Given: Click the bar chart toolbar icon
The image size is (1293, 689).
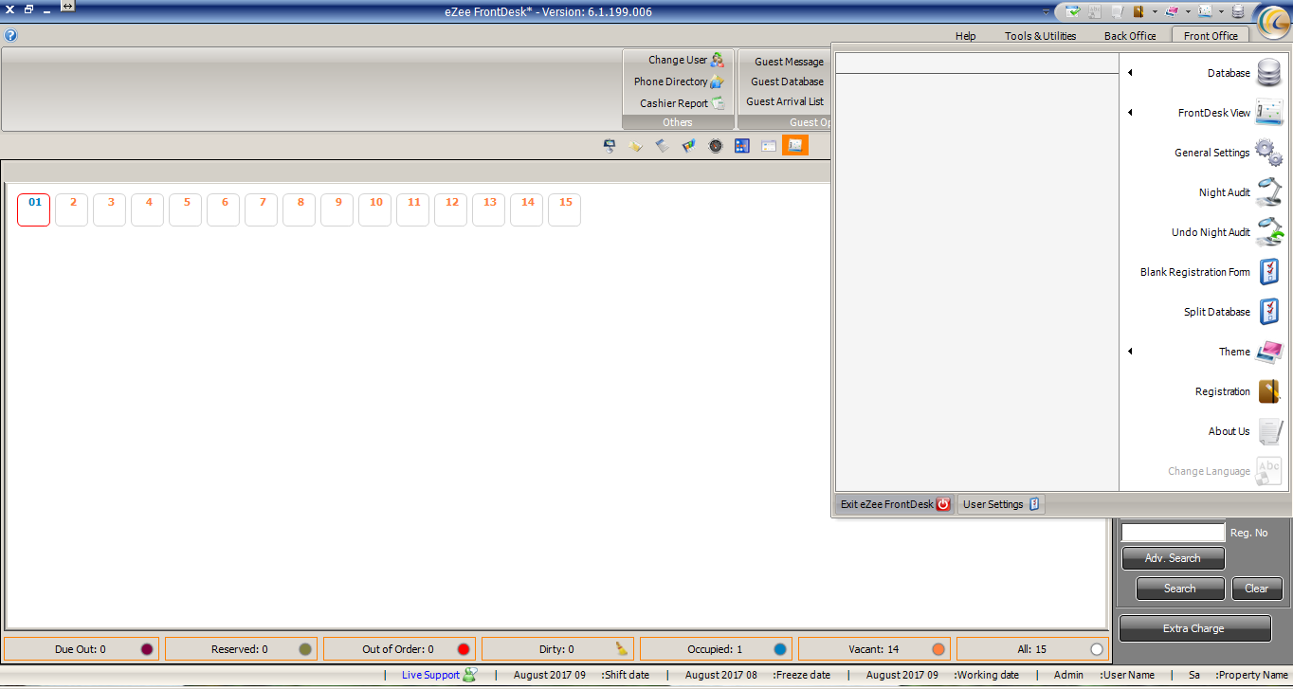Looking at the screenshot, I should click(x=689, y=145).
